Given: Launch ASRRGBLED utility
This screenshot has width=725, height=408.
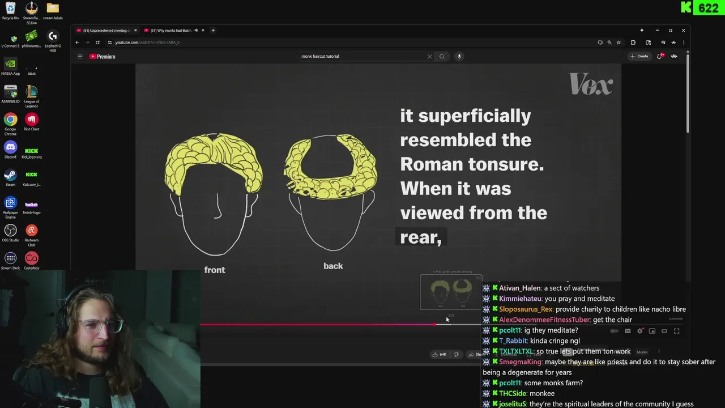Looking at the screenshot, I should point(10,94).
